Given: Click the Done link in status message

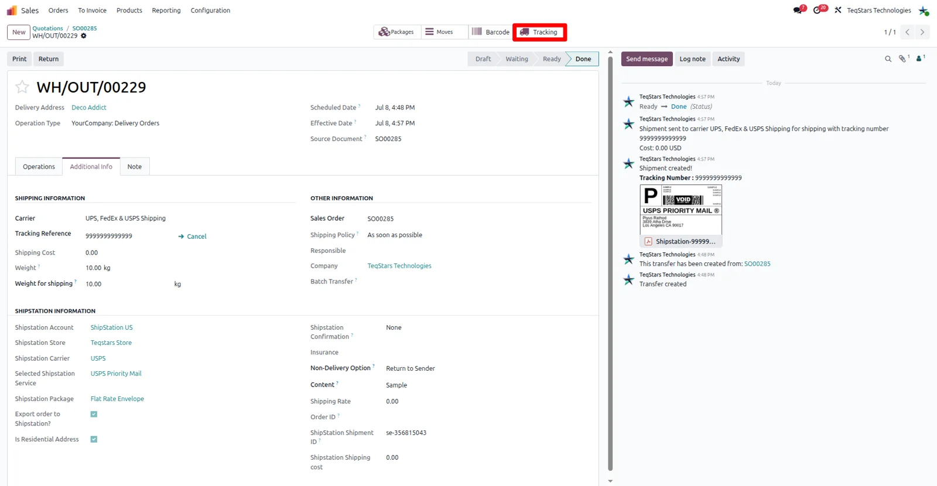Looking at the screenshot, I should click(x=679, y=107).
